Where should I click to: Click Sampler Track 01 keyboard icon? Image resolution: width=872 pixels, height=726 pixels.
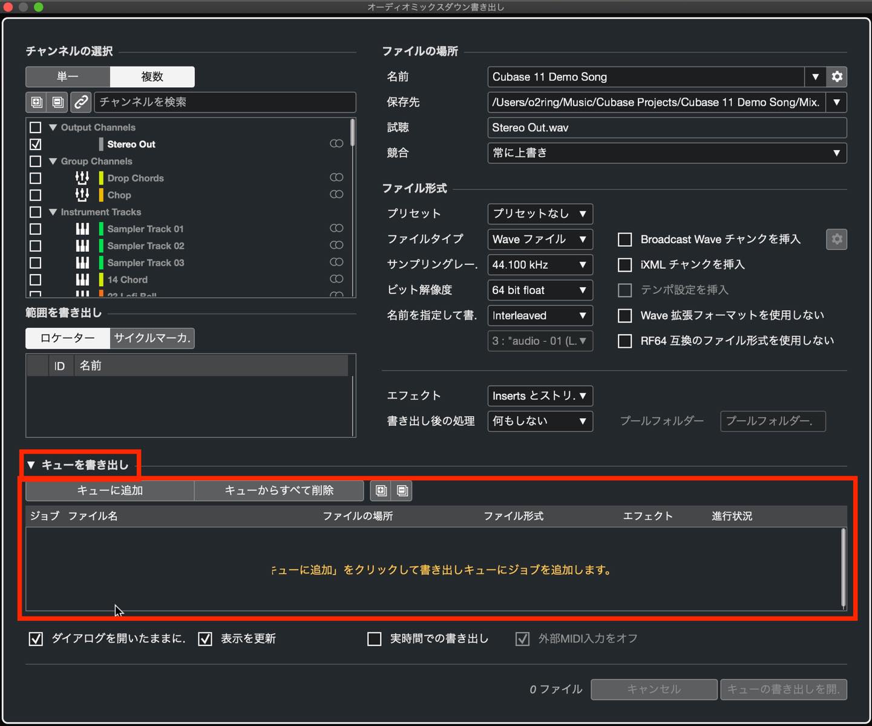coord(82,229)
